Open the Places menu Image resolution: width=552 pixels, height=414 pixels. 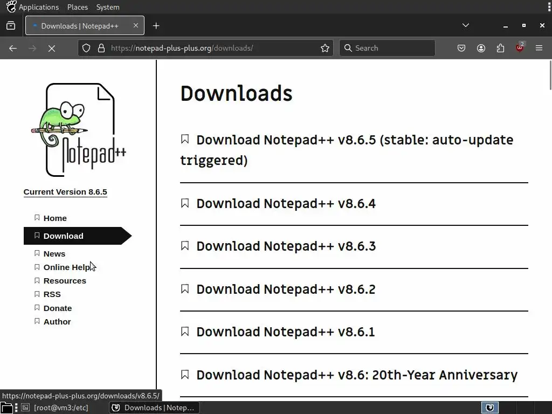pyautogui.click(x=78, y=7)
